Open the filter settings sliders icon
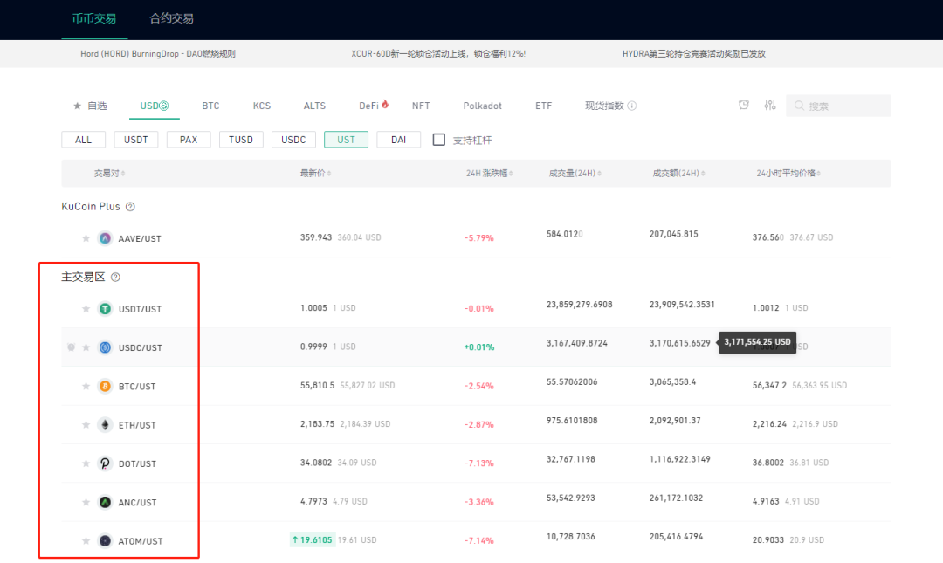Screen dimensions: 943x563 coord(770,106)
